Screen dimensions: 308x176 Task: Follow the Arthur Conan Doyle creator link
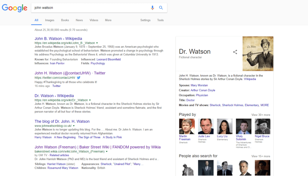click(203, 90)
